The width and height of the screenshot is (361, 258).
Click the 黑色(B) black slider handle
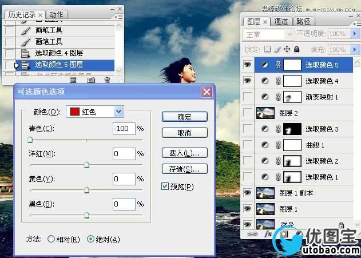tap(86, 215)
